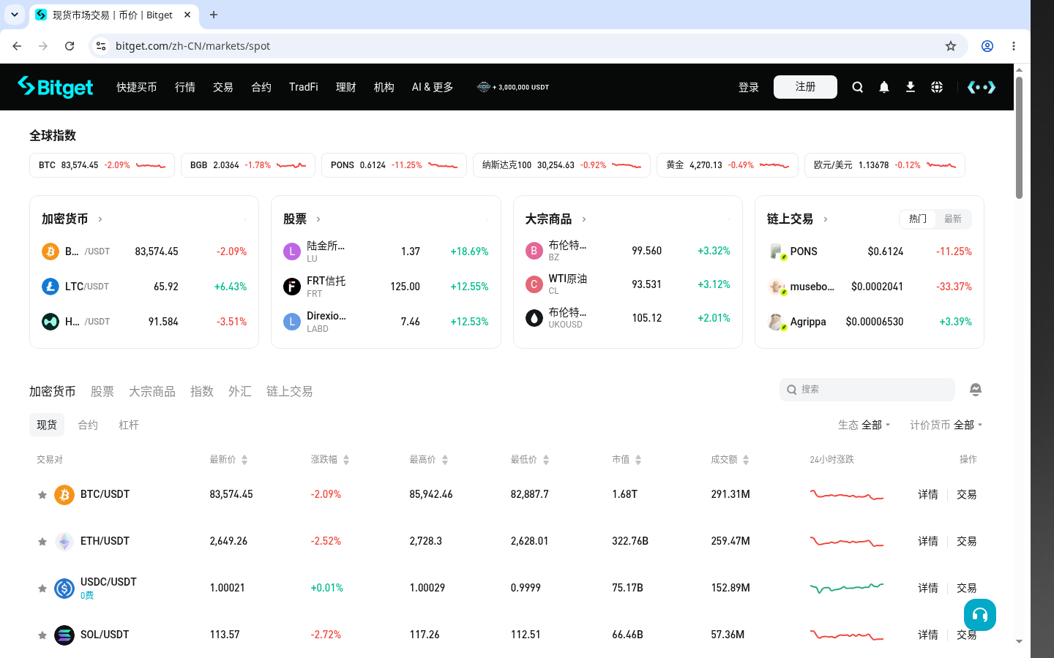Open the 生态 全部 dropdown
Screen dimensions: 1054x658
[864, 425]
